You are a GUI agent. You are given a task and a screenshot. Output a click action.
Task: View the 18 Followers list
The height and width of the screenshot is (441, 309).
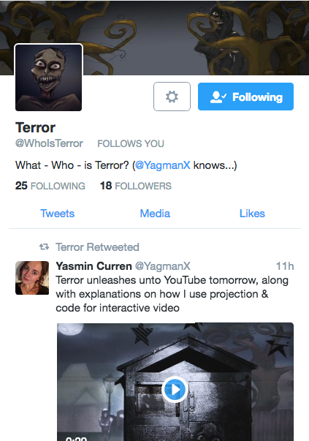point(136,186)
